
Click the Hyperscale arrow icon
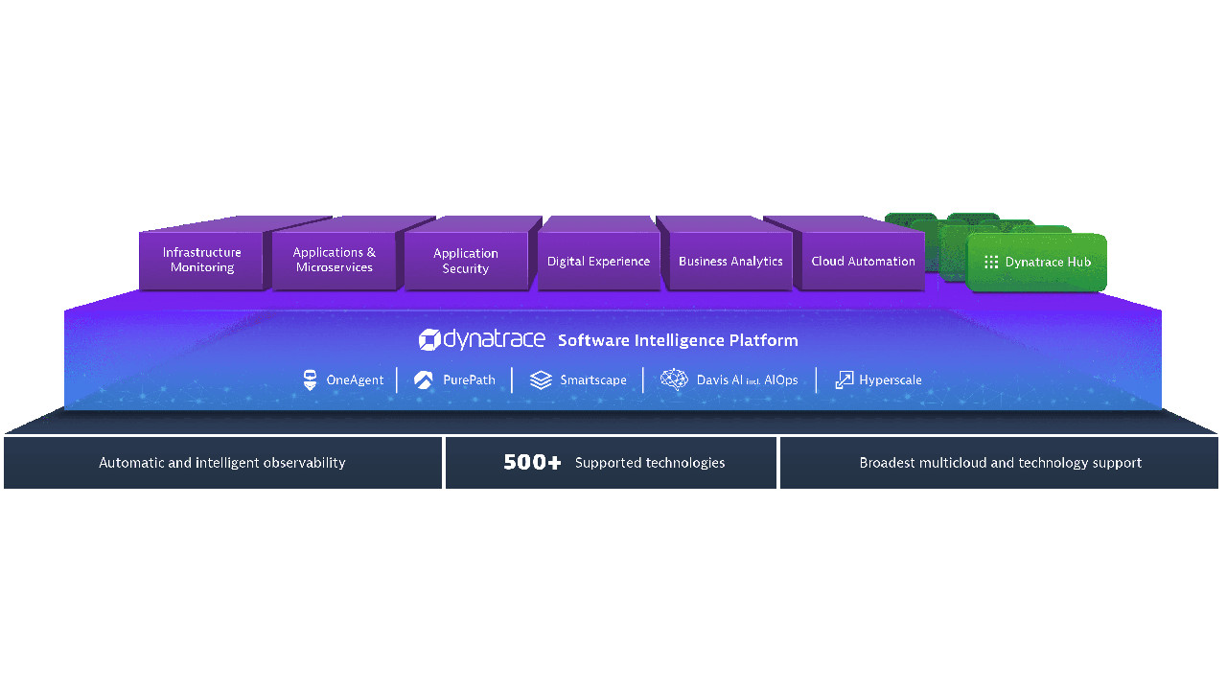(x=844, y=379)
